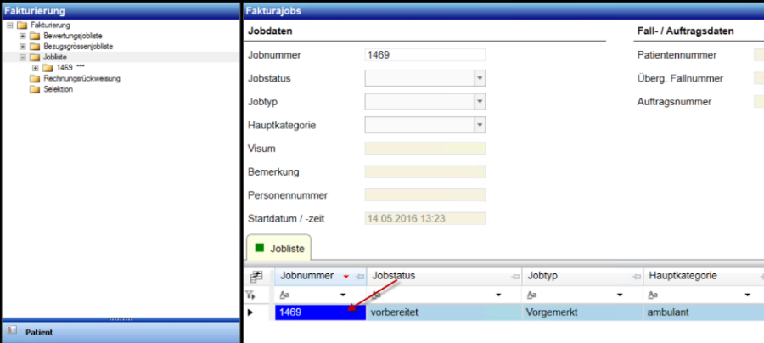
Task: Click the filter row funnel icon
Action: tap(250, 295)
